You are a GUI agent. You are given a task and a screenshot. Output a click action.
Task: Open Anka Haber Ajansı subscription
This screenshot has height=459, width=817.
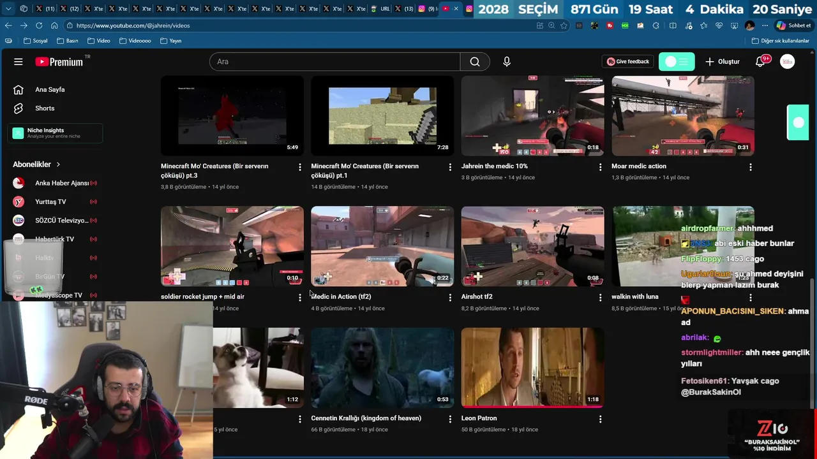(55, 184)
